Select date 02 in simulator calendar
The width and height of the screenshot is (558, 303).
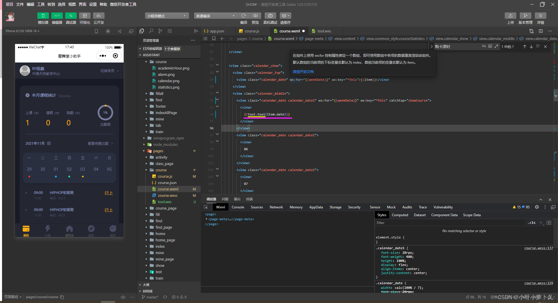69,169
